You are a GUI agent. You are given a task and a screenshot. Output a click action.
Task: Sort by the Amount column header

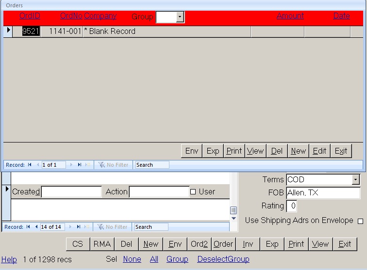click(x=290, y=16)
